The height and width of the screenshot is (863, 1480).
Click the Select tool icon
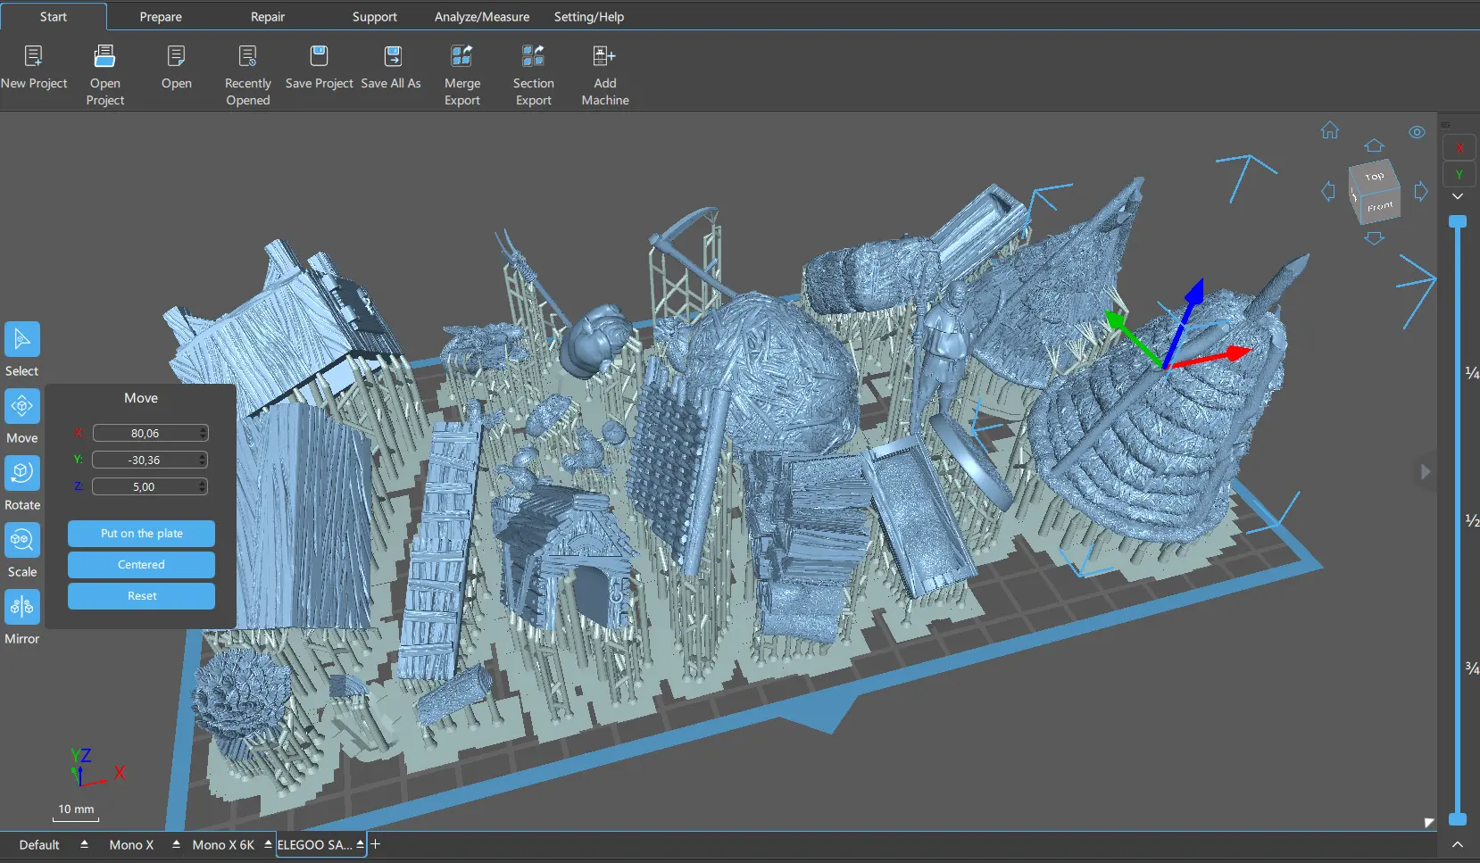point(22,339)
